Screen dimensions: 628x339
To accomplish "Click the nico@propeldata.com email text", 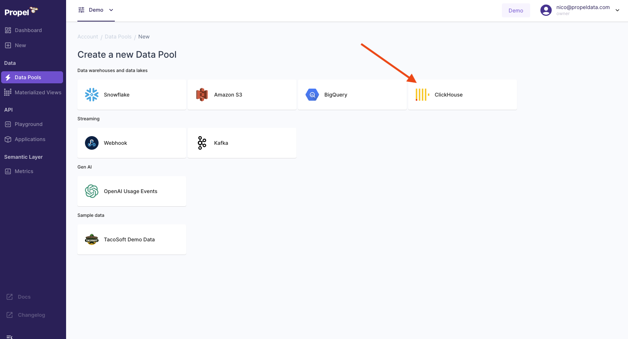I will [583, 7].
